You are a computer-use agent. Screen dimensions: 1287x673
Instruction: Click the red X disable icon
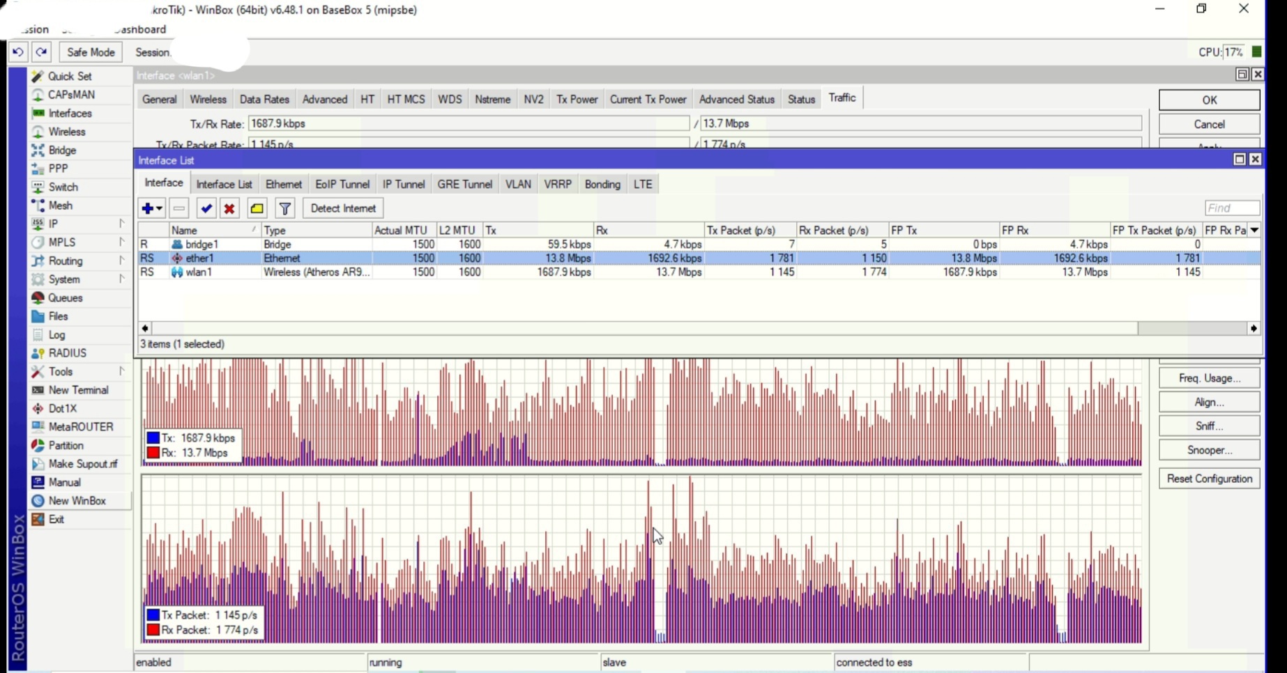[x=229, y=208]
